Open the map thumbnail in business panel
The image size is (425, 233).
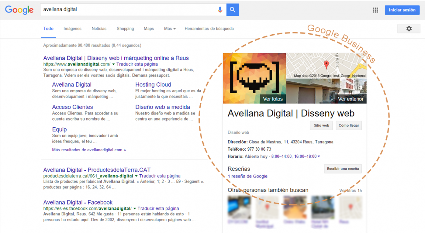pos(326,66)
